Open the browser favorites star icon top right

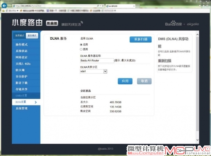[x=204, y=6]
